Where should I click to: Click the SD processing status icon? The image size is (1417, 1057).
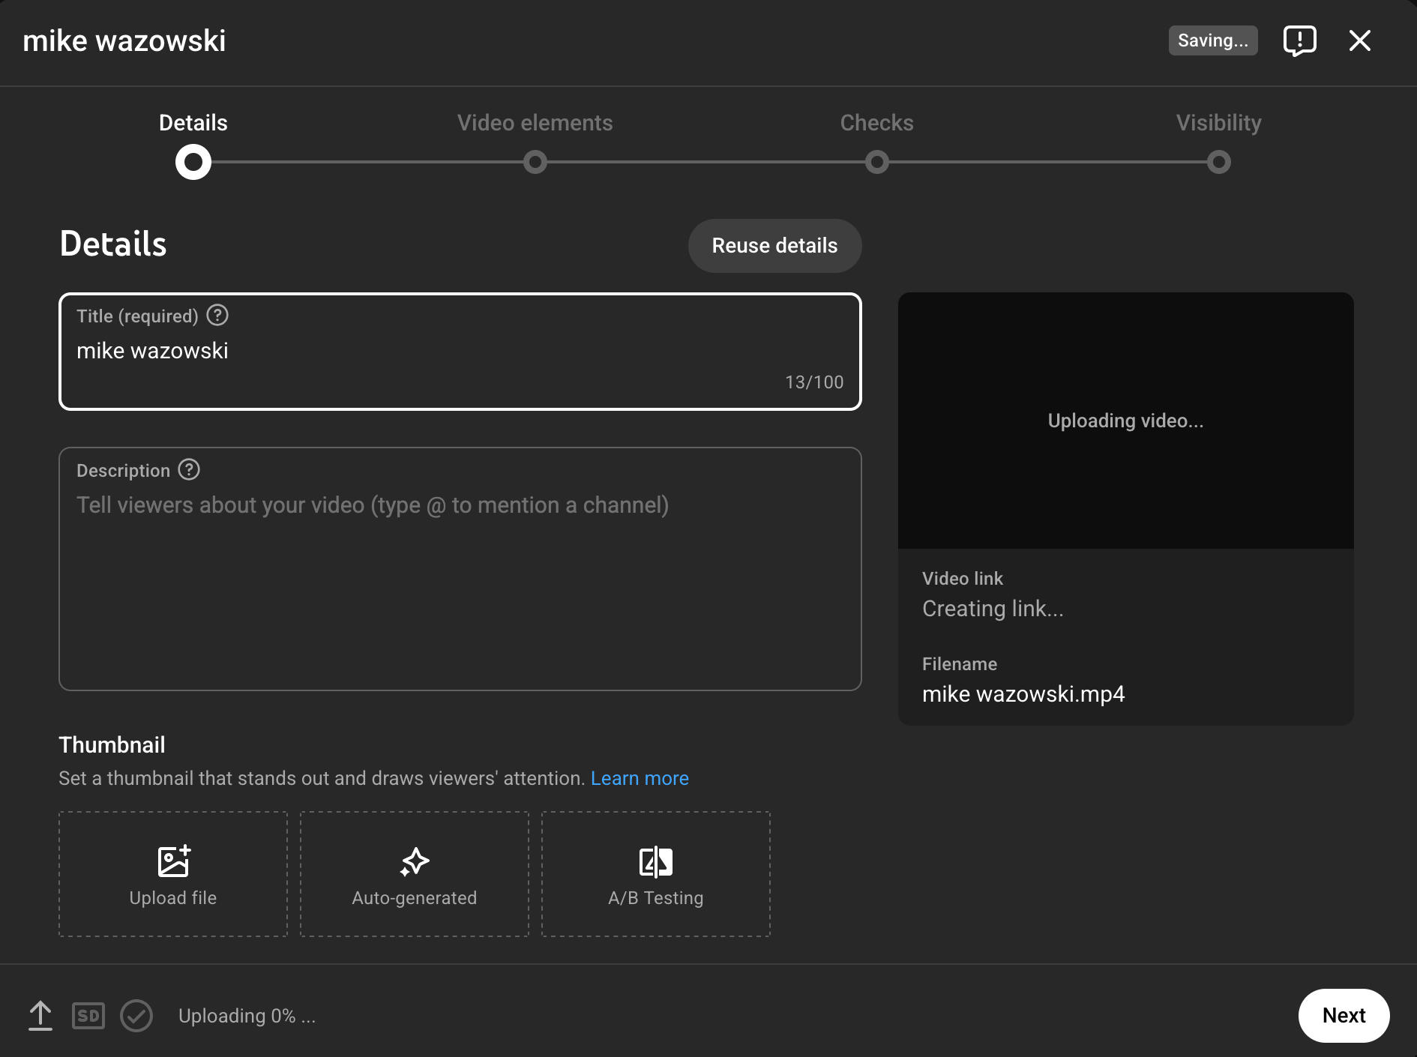[x=88, y=1016]
